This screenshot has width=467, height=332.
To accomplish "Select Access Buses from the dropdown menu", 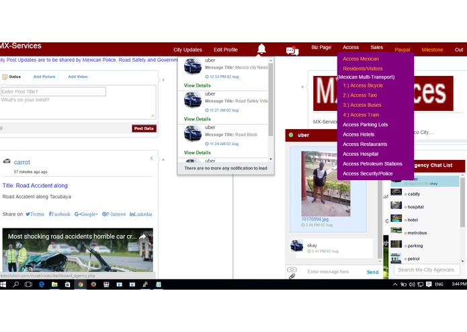I will pos(362,105).
